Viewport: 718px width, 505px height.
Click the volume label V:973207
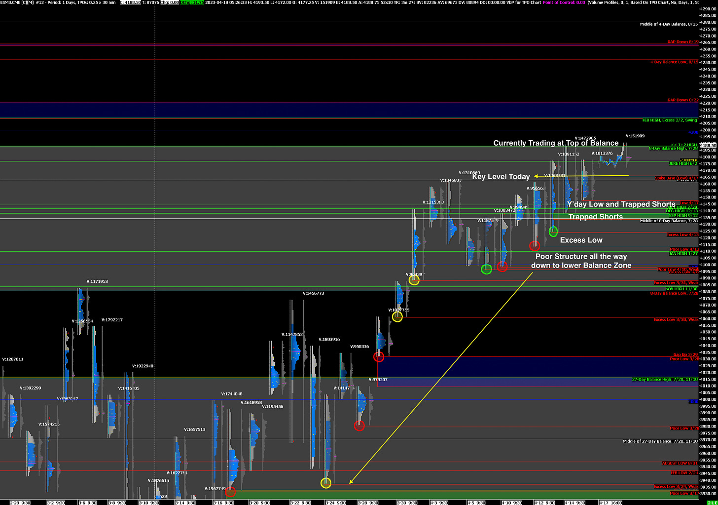tap(378, 380)
